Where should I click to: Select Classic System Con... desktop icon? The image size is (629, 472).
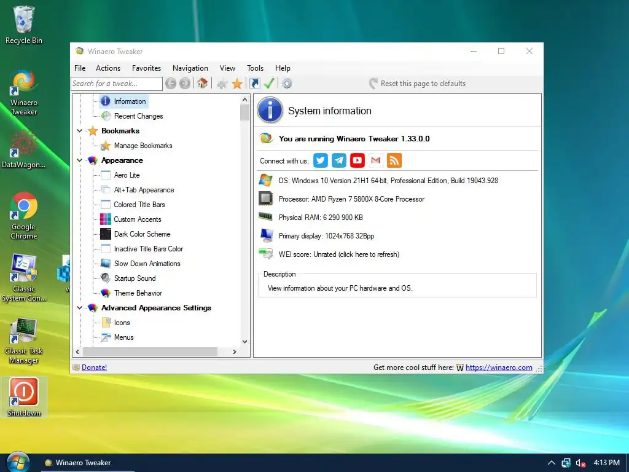coord(24,278)
